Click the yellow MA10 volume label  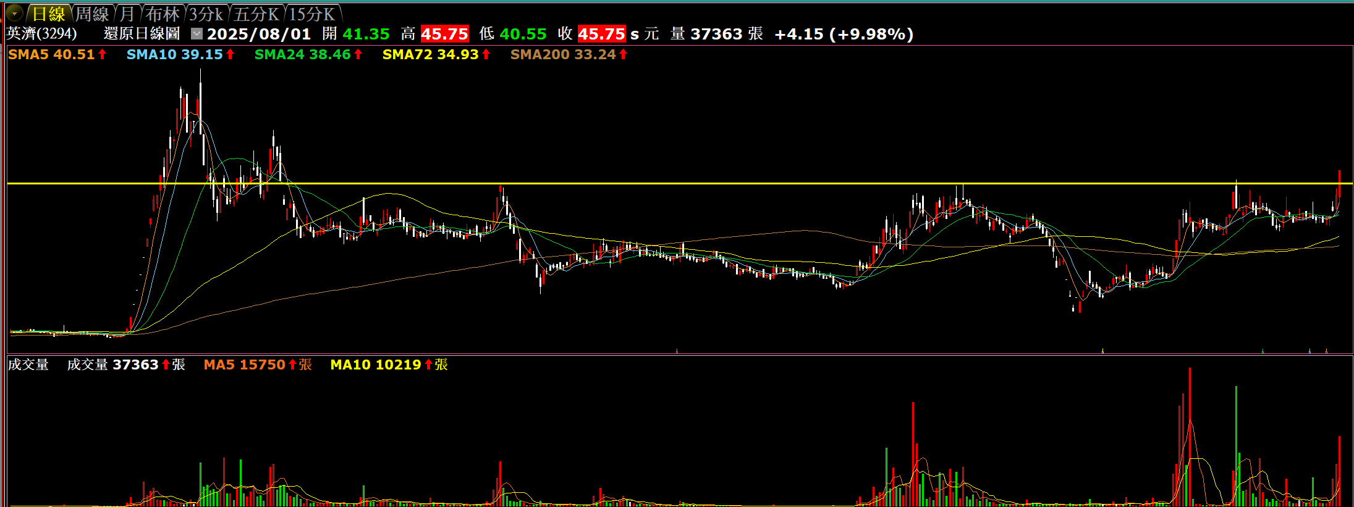coord(375,365)
